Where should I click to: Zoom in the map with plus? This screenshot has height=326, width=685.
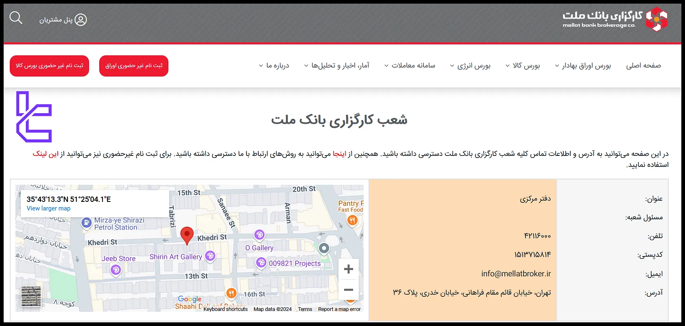[x=349, y=269]
